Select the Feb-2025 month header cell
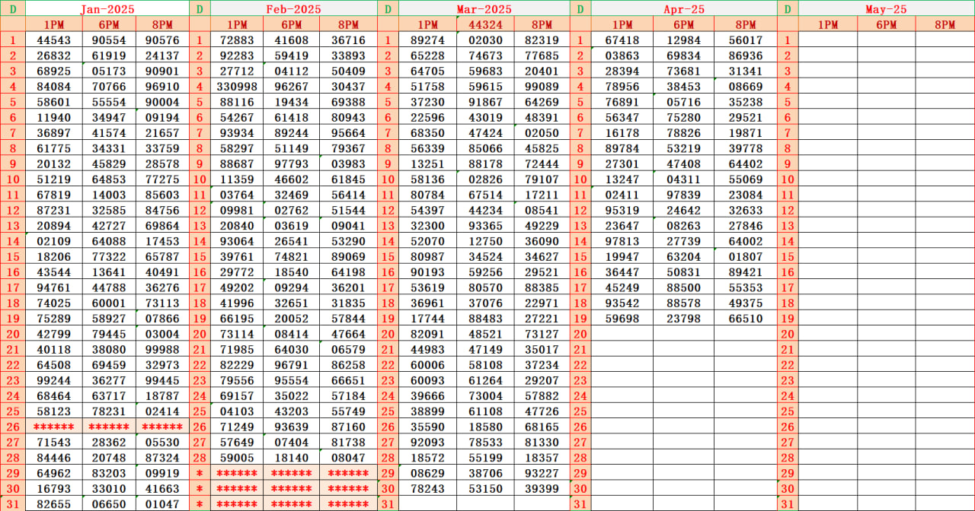Image resolution: width=975 pixels, height=511 pixels. click(293, 9)
